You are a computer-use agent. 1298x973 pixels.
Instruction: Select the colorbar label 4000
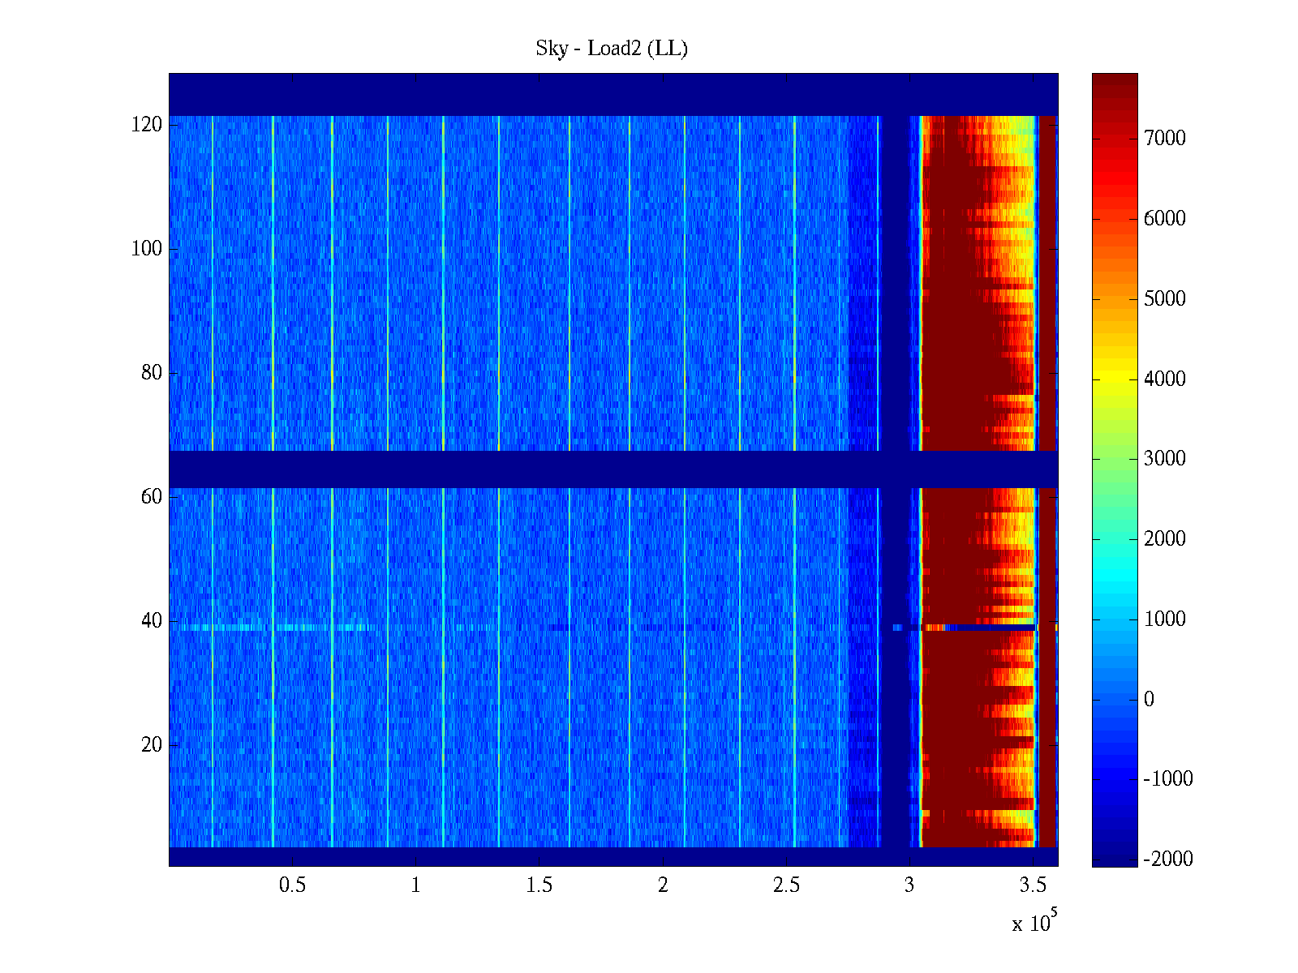pos(1164,379)
